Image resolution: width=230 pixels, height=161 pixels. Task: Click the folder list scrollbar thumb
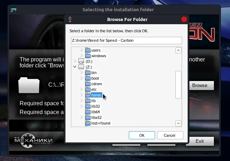pos(178,85)
